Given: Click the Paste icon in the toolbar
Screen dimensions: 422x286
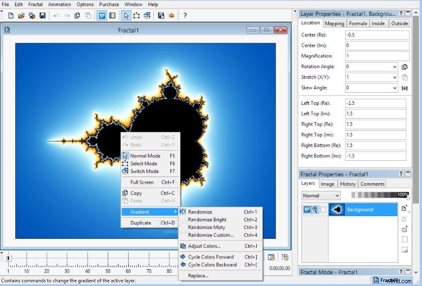Looking at the screenshot, I should pos(88,16).
